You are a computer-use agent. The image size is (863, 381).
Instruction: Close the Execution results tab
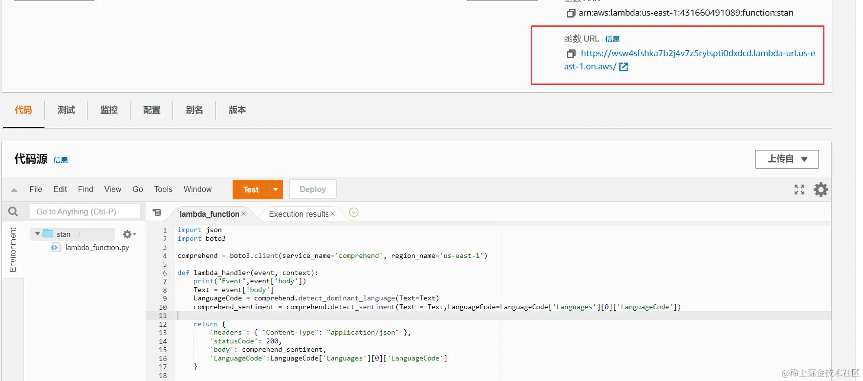333,214
